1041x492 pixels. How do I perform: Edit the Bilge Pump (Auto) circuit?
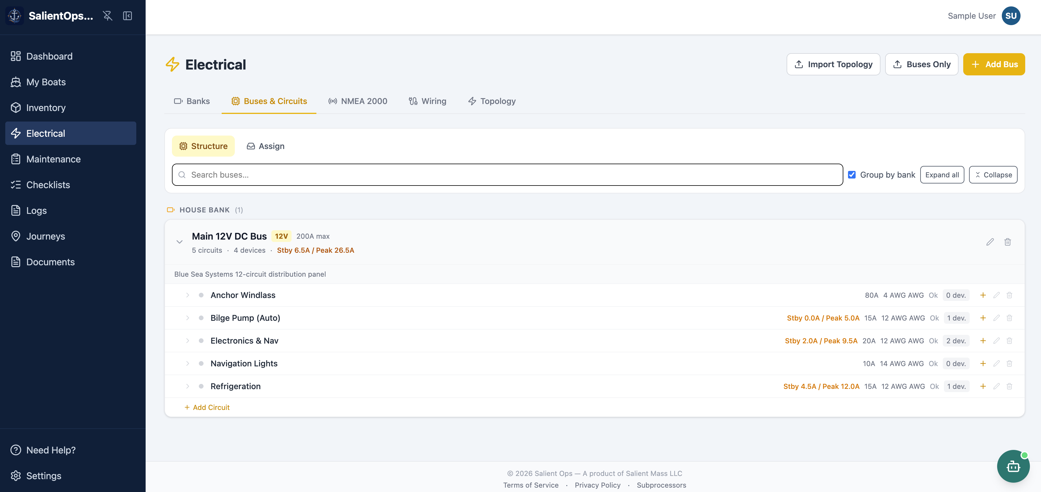[997, 318]
